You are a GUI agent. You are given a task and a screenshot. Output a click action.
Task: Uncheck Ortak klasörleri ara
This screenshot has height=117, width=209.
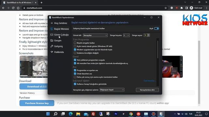coord(75,74)
